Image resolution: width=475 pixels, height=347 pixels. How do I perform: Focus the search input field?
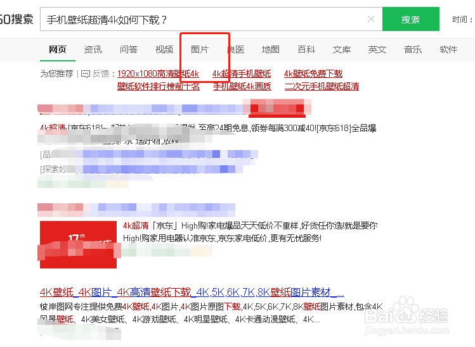pos(211,20)
